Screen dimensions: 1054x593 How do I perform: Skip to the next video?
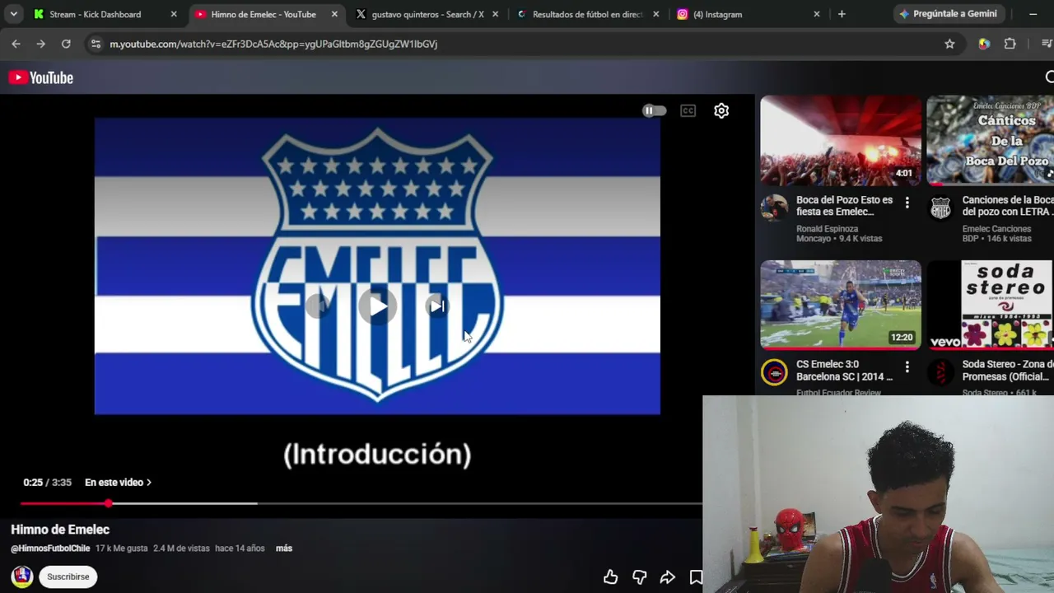[436, 306]
